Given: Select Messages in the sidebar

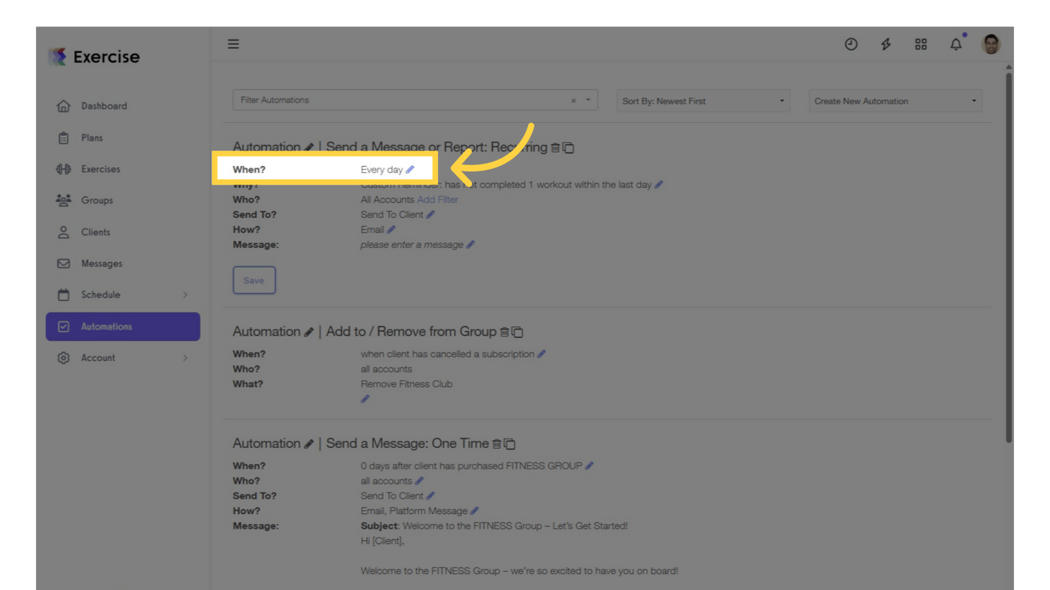Looking at the screenshot, I should click(101, 263).
